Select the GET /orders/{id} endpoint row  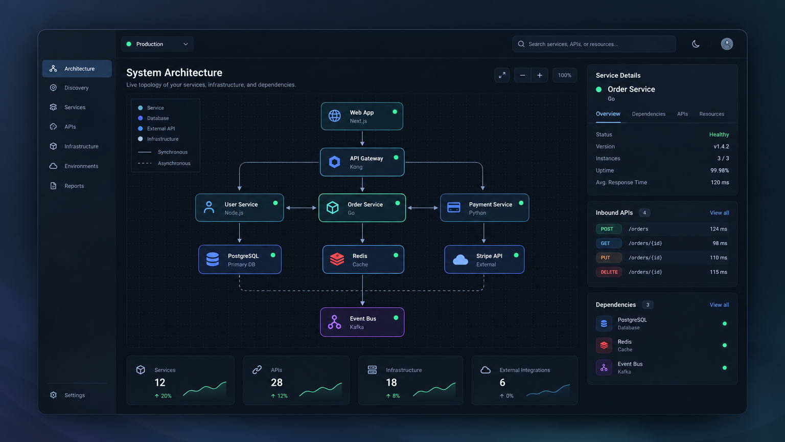click(662, 244)
